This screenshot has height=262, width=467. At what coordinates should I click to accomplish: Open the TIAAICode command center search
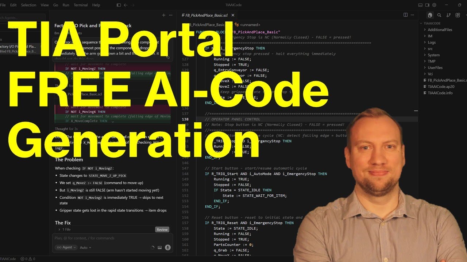point(233,5)
